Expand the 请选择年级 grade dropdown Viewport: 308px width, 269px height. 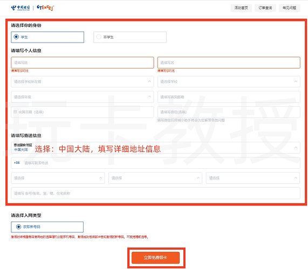pyautogui.click(x=83, y=97)
